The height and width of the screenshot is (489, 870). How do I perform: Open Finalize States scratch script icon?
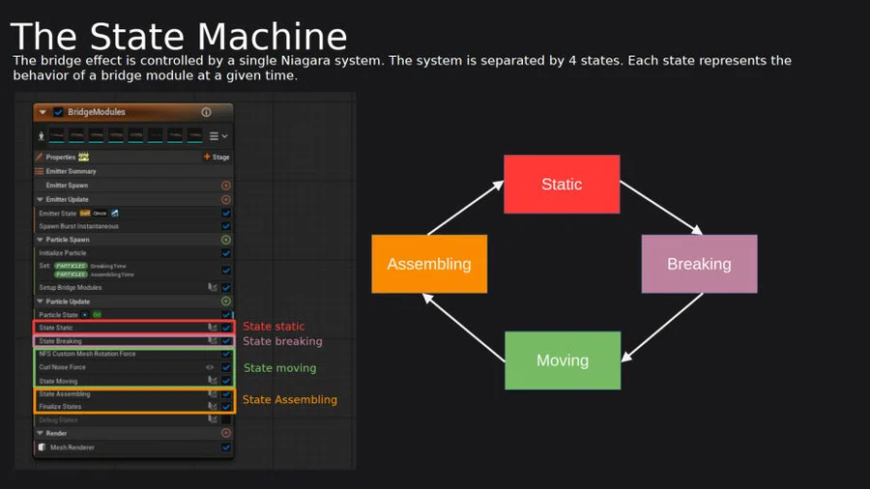[212, 407]
